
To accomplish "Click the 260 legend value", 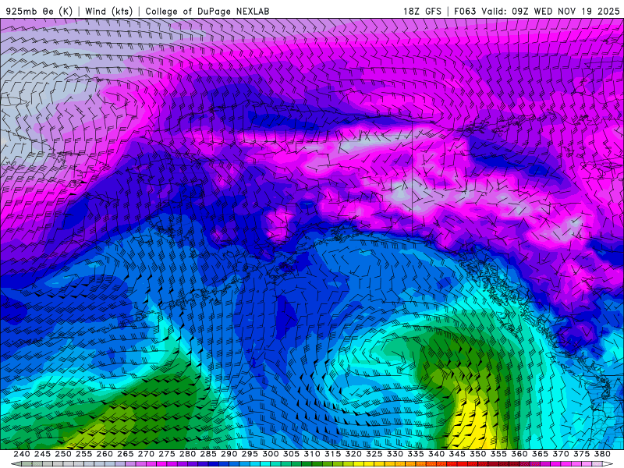I will coord(105,454).
